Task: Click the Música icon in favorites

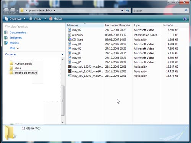Action: 6,43
